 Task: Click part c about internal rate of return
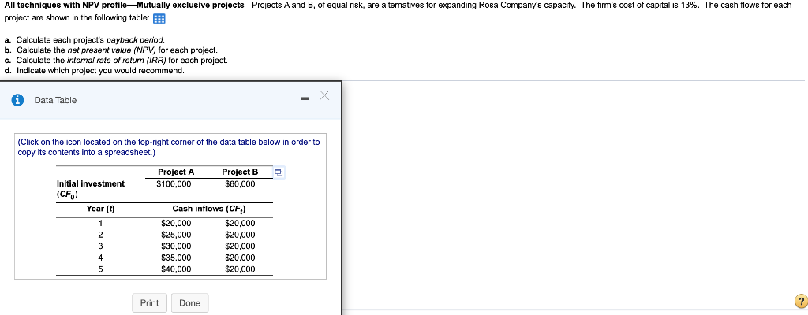pyautogui.click(x=116, y=60)
